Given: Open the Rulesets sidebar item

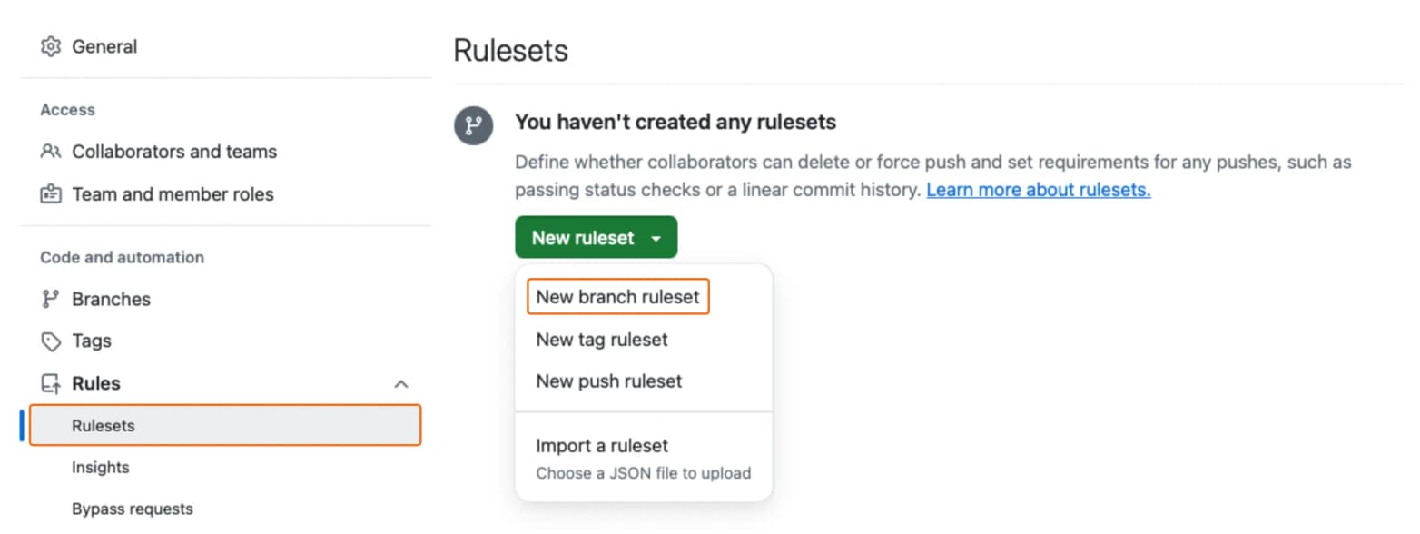Looking at the screenshot, I should pos(104,425).
